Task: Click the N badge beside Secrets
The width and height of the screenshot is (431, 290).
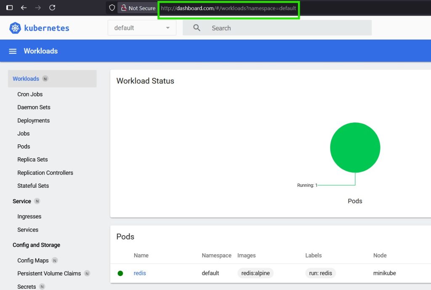Action: click(42, 287)
